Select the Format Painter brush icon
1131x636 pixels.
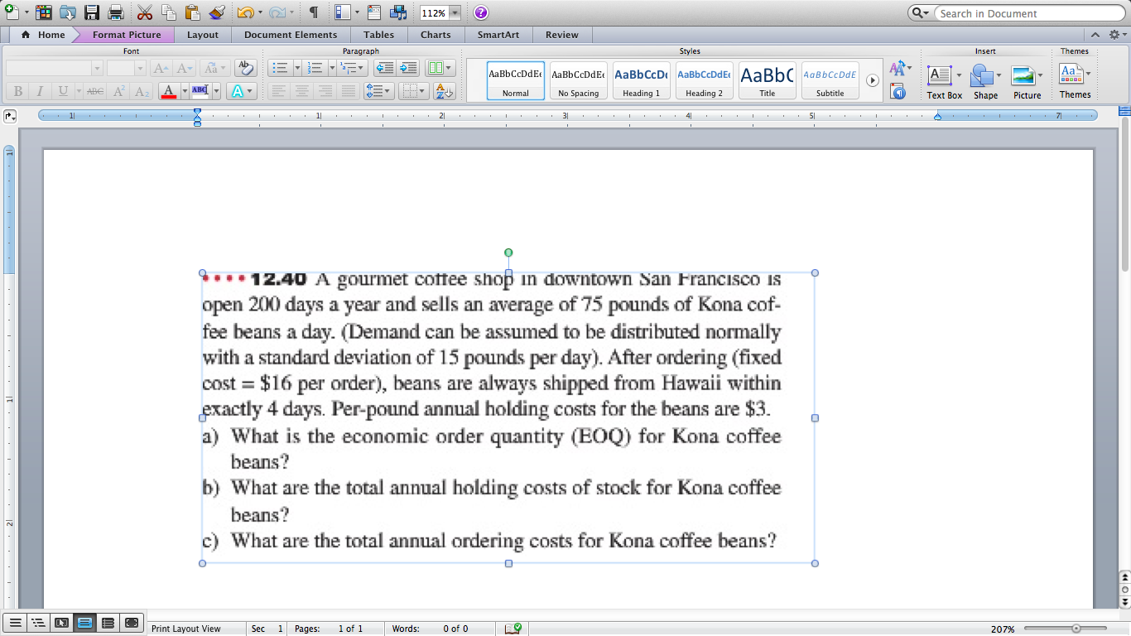(x=214, y=12)
